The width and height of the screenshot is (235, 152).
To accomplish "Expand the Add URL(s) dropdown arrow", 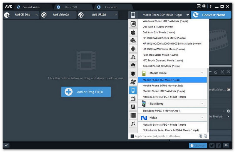I will (116, 15).
